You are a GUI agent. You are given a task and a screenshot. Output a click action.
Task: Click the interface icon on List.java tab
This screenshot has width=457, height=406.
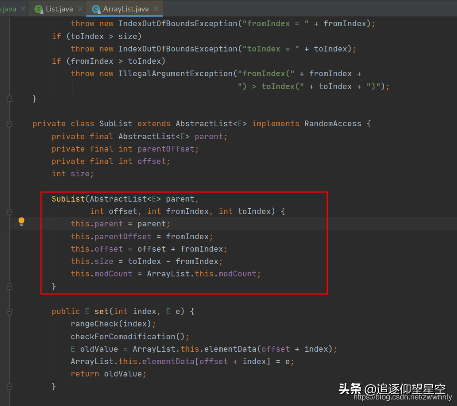pyautogui.click(x=38, y=8)
